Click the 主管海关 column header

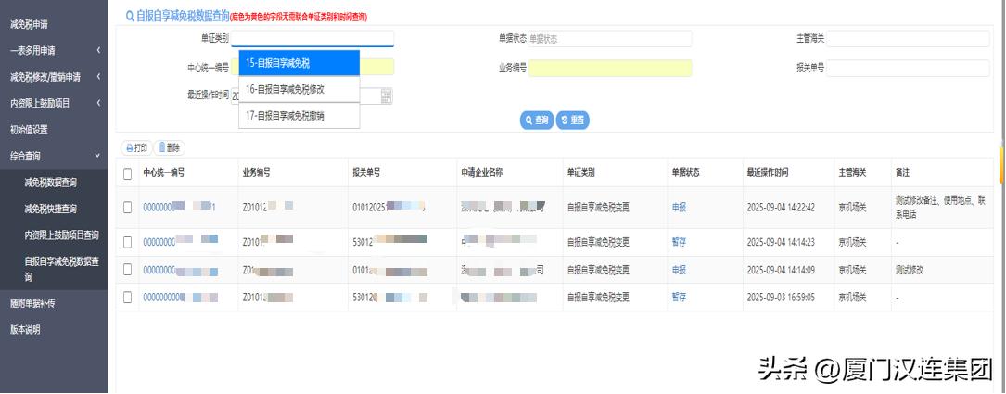click(853, 173)
